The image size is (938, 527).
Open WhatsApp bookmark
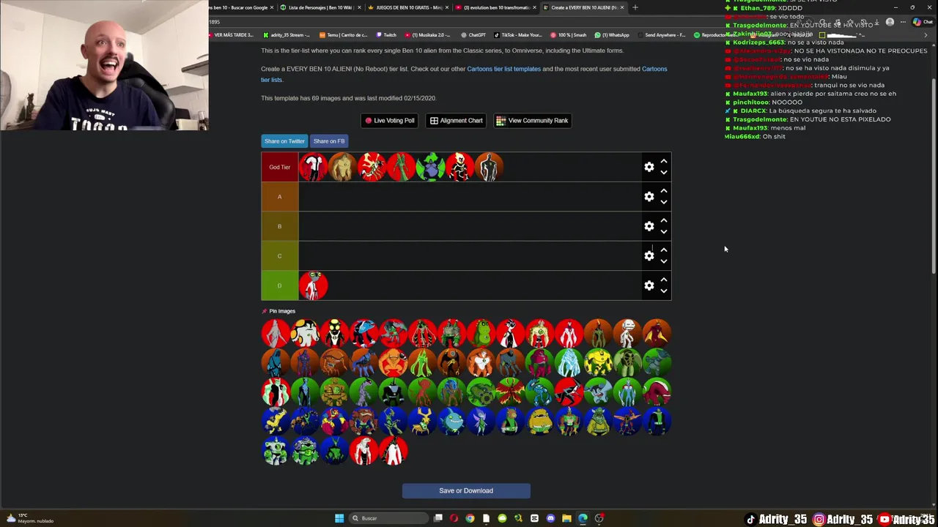click(x=613, y=34)
